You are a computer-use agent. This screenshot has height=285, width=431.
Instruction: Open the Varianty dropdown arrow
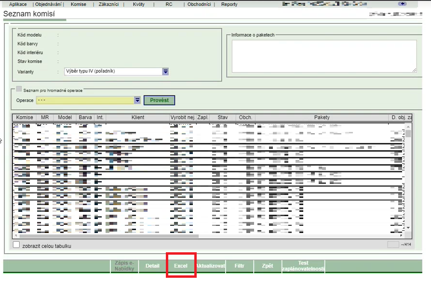(x=165, y=72)
